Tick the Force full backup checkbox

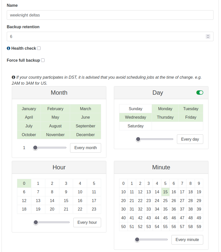(43, 60)
